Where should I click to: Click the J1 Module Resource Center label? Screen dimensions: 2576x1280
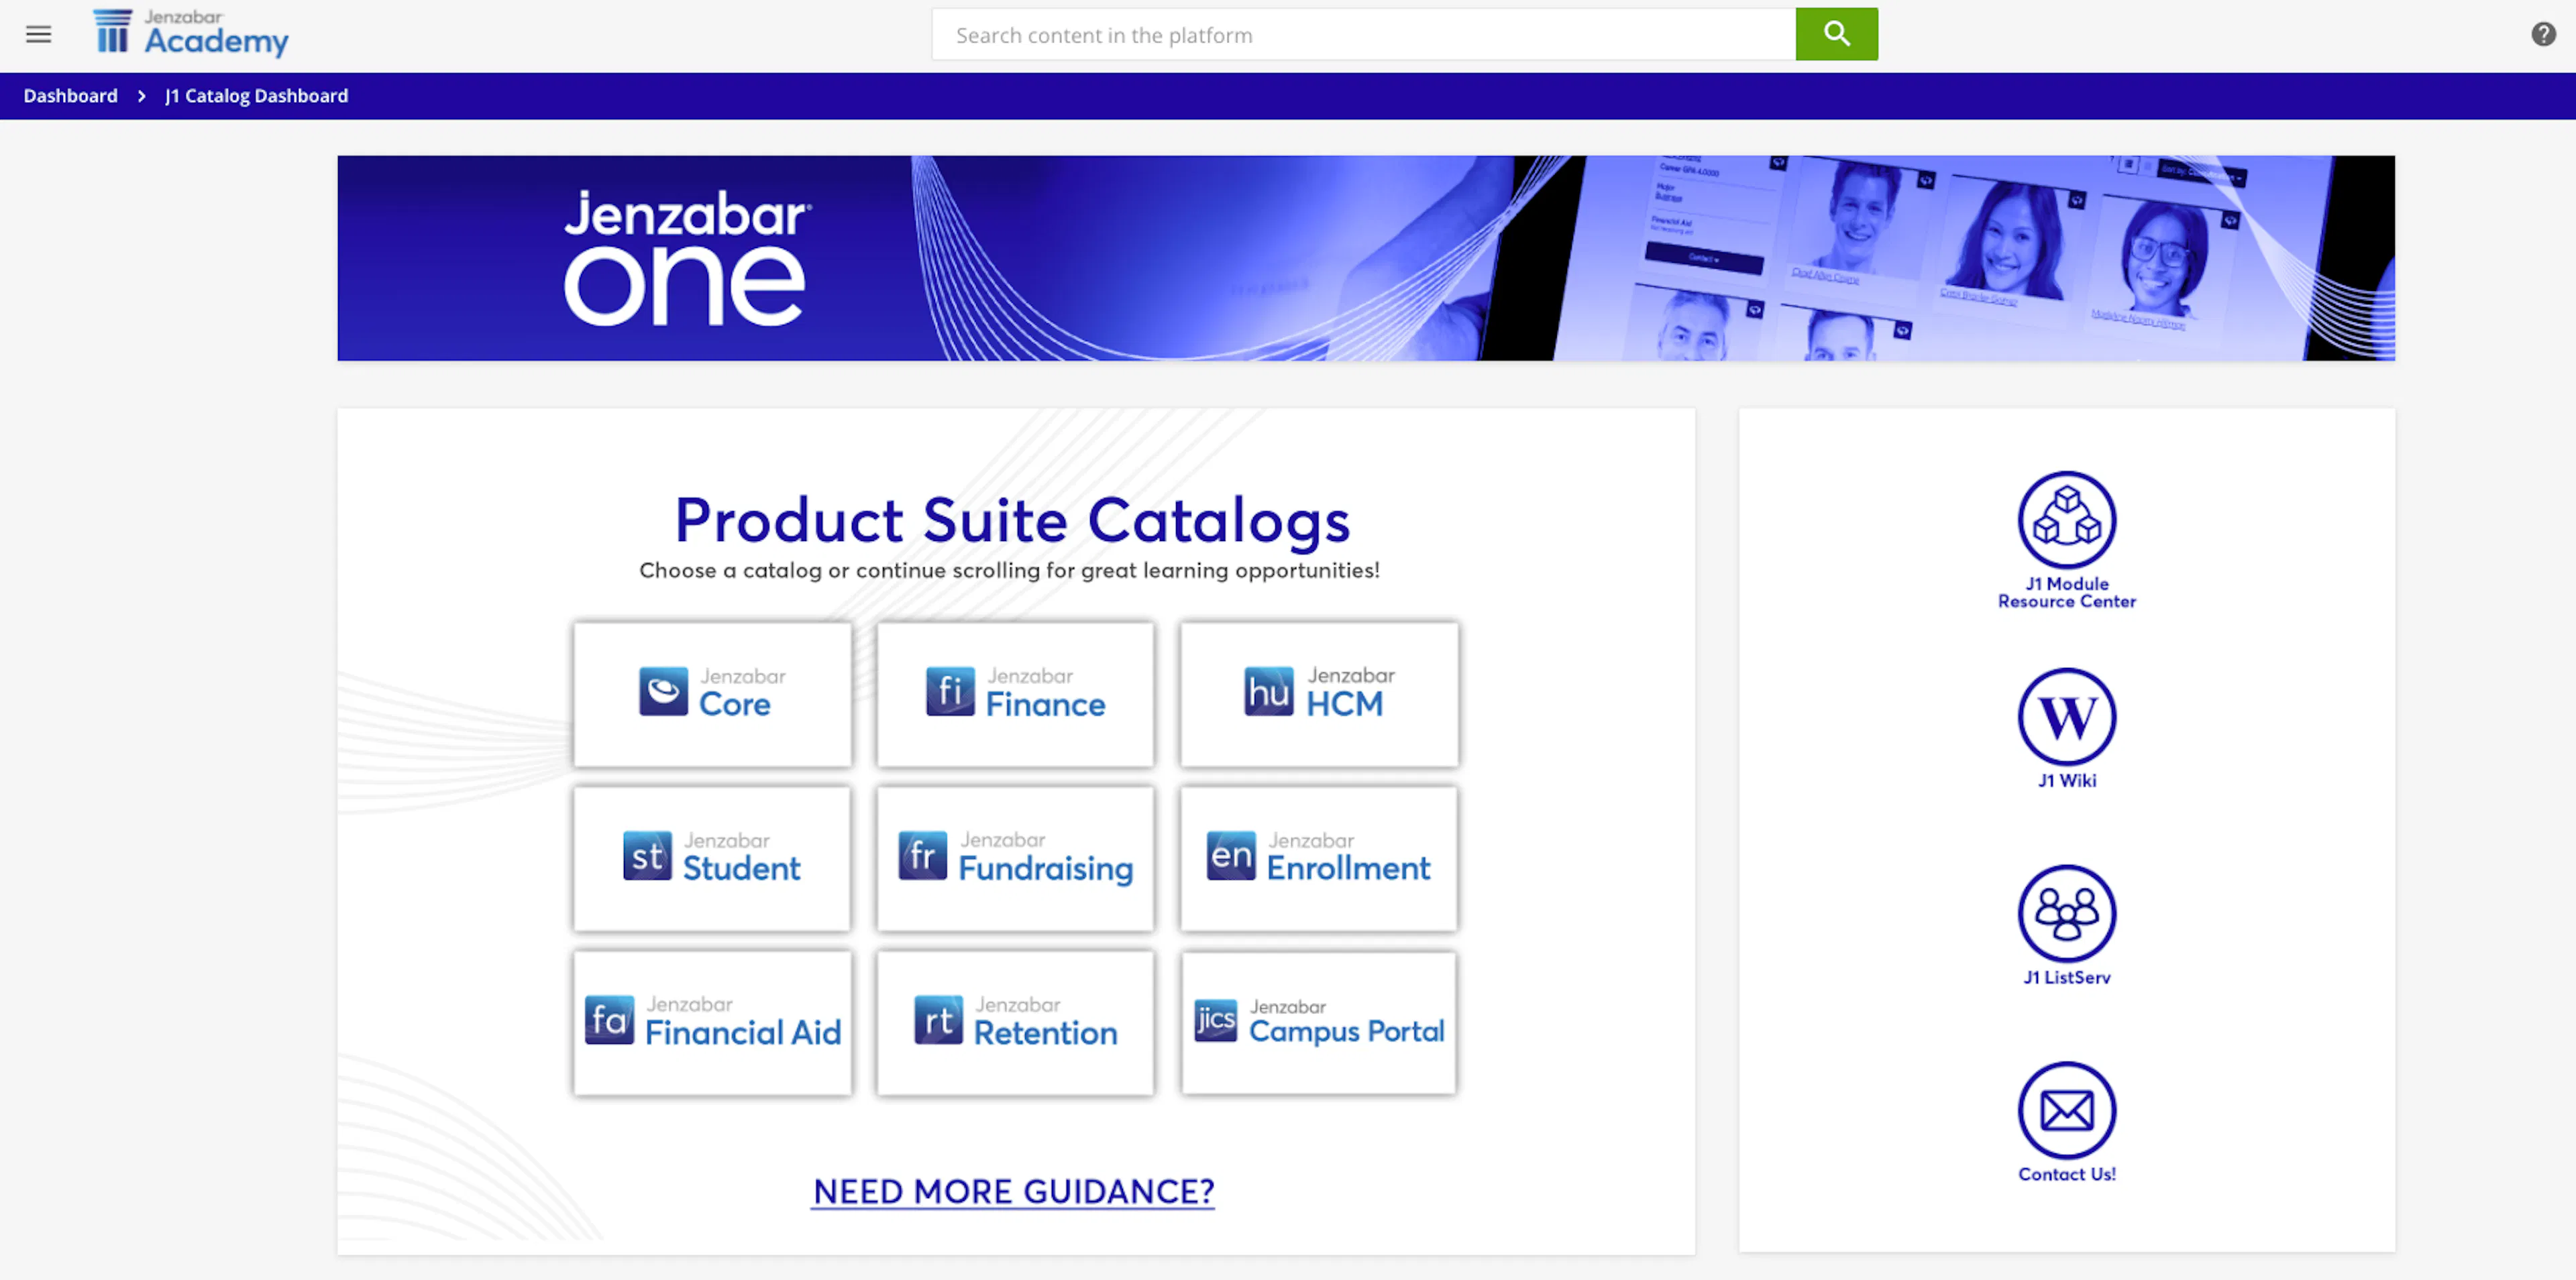2067,593
